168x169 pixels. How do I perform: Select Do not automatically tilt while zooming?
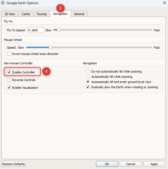tap(88, 71)
